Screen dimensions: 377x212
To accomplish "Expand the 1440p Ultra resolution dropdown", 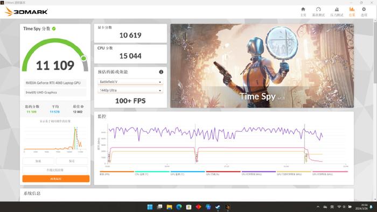I will pos(130,90).
